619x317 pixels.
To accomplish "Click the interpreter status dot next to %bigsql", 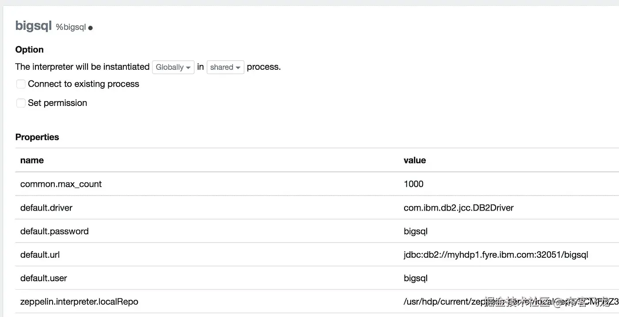I will point(91,28).
